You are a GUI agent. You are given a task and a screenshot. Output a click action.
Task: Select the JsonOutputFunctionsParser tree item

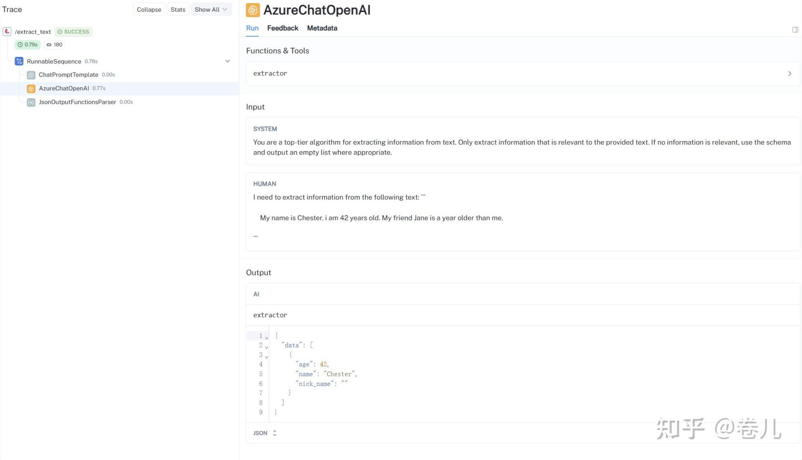77,102
